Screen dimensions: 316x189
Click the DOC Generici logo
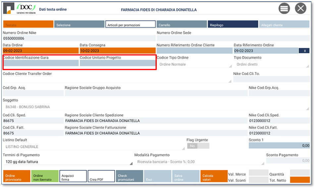point(26,9)
